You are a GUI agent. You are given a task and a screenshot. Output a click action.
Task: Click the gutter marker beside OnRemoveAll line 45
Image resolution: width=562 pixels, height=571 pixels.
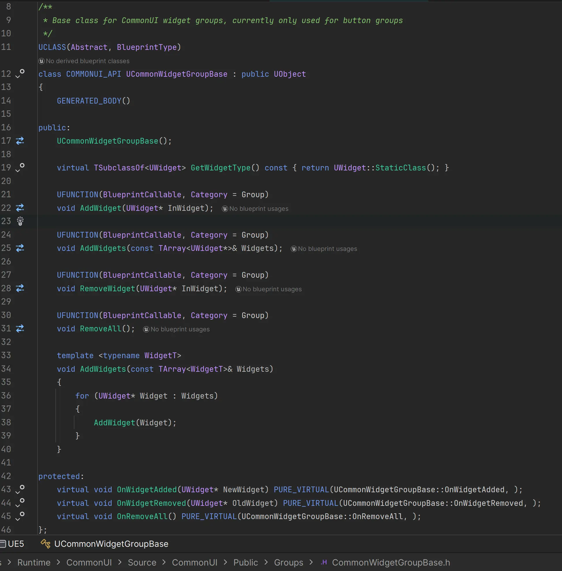[x=20, y=516]
